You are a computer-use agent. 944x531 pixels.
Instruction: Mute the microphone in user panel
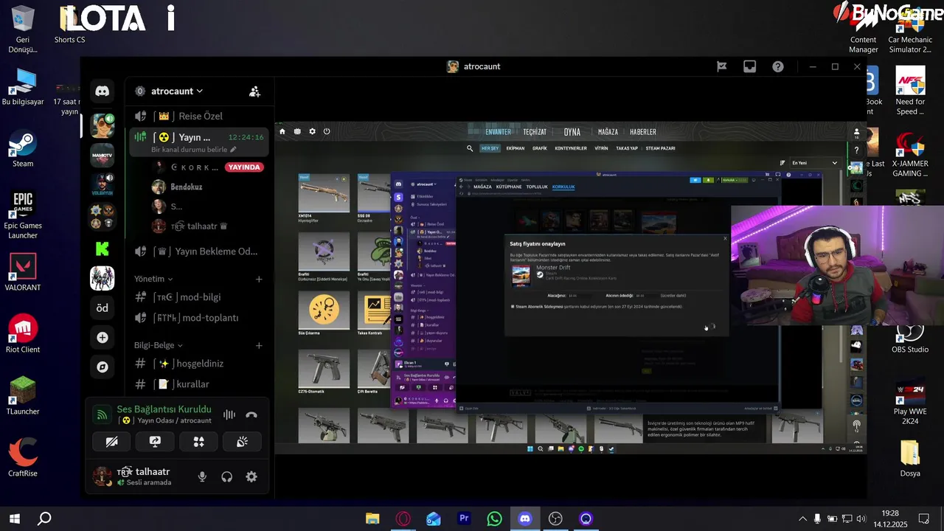[202, 477]
